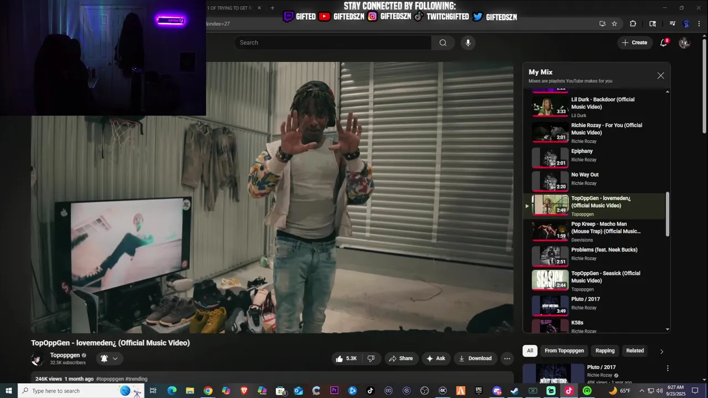The height and width of the screenshot is (398, 708).
Task: Open Epic Games launcher from taskbar
Action: pos(479,391)
